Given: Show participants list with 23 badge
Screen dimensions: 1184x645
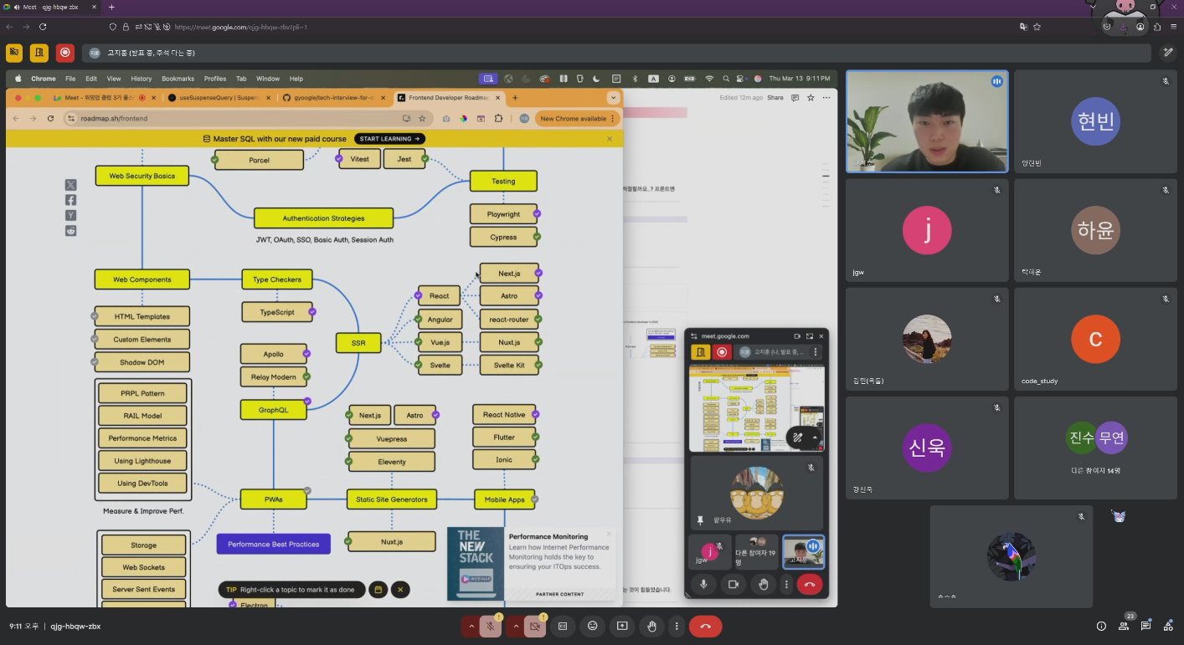Looking at the screenshot, I should pyautogui.click(x=1125, y=625).
